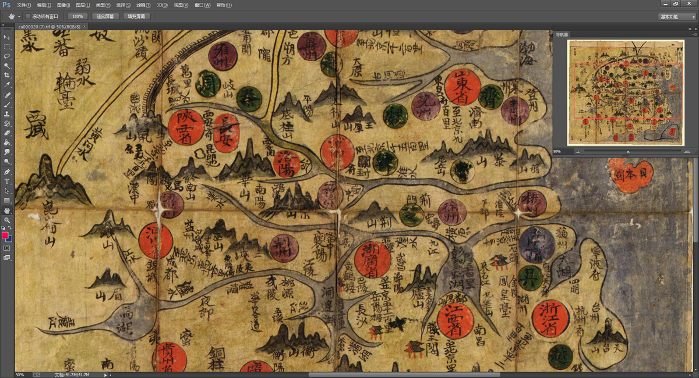
Task: Select the Rectangular Marquee tool
Action: tap(7, 47)
